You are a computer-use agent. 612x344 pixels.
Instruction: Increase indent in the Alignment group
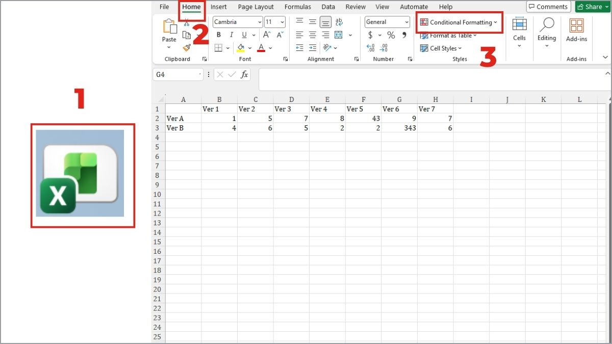click(313, 48)
